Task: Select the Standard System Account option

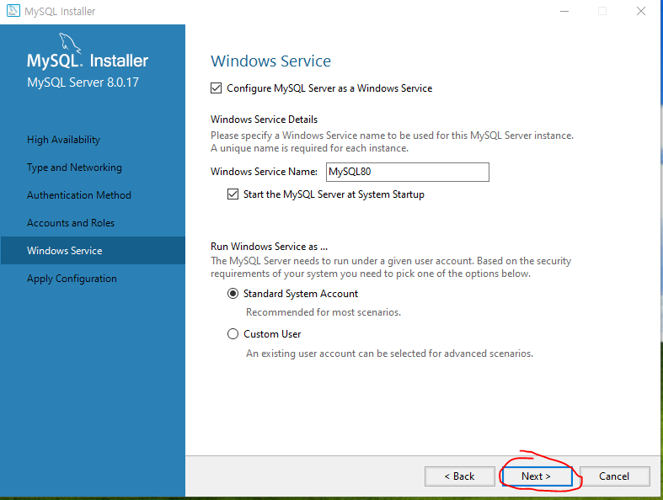Action: tap(233, 294)
